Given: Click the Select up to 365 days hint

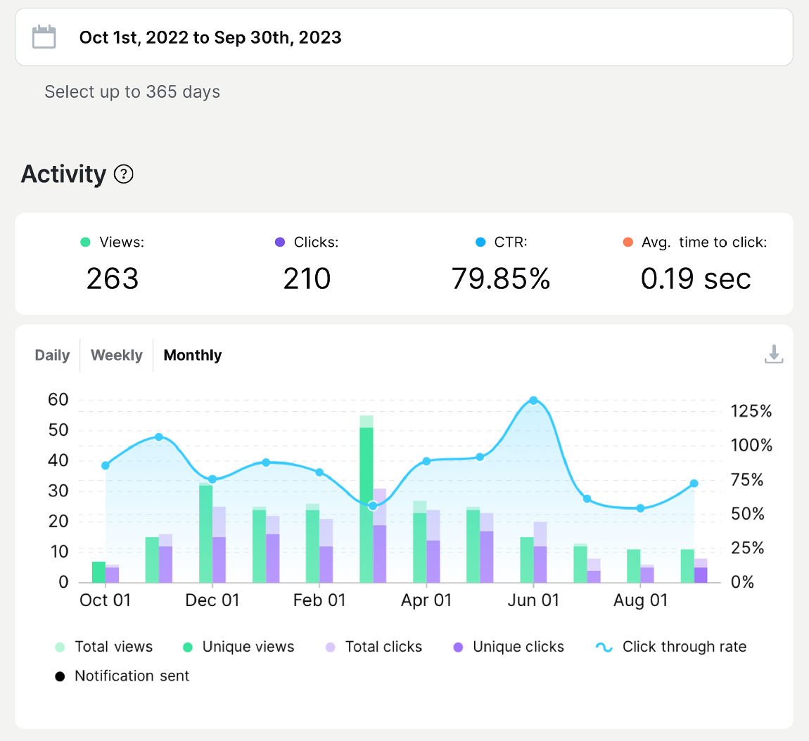Looking at the screenshot, I should pyautogui.click(x=132, y=92).
